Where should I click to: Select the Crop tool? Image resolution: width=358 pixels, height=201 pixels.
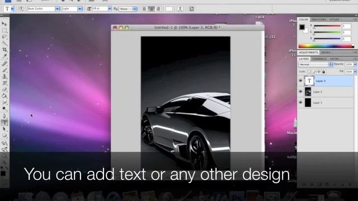click(x=4, y=50)
